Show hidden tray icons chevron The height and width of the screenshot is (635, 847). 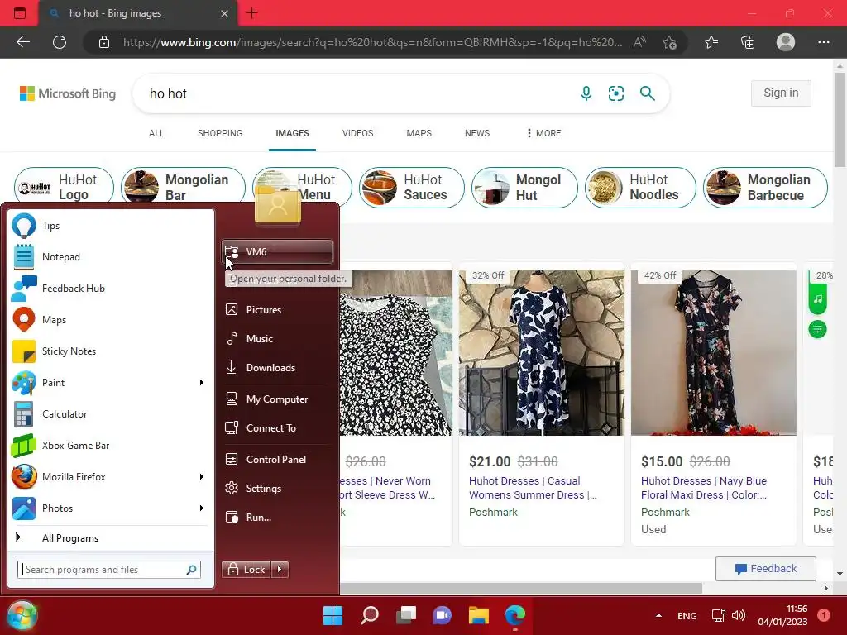tap(658, 615)
